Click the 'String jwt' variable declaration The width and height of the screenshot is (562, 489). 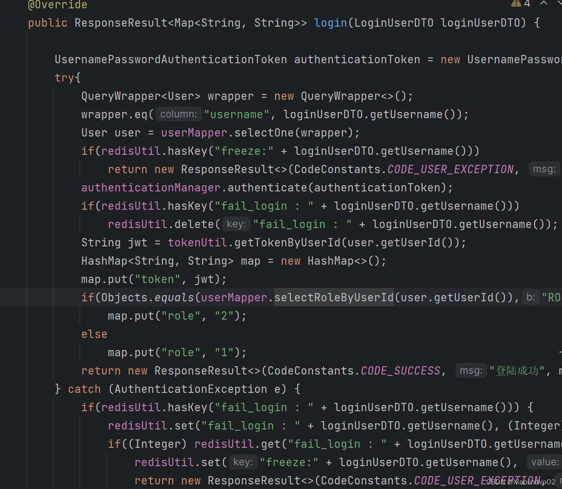(114, 243)
